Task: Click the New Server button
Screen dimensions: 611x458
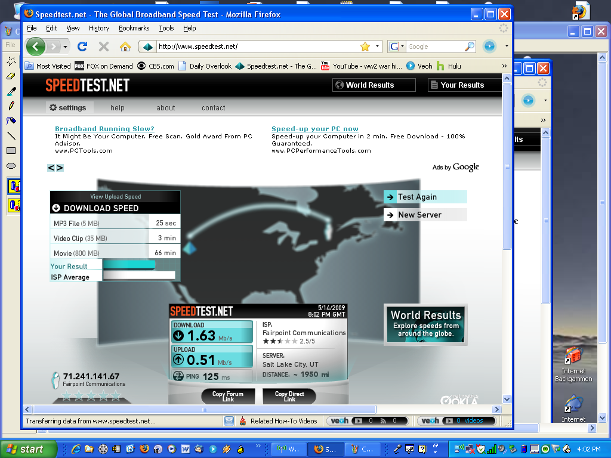Action: tap(425, 215)
